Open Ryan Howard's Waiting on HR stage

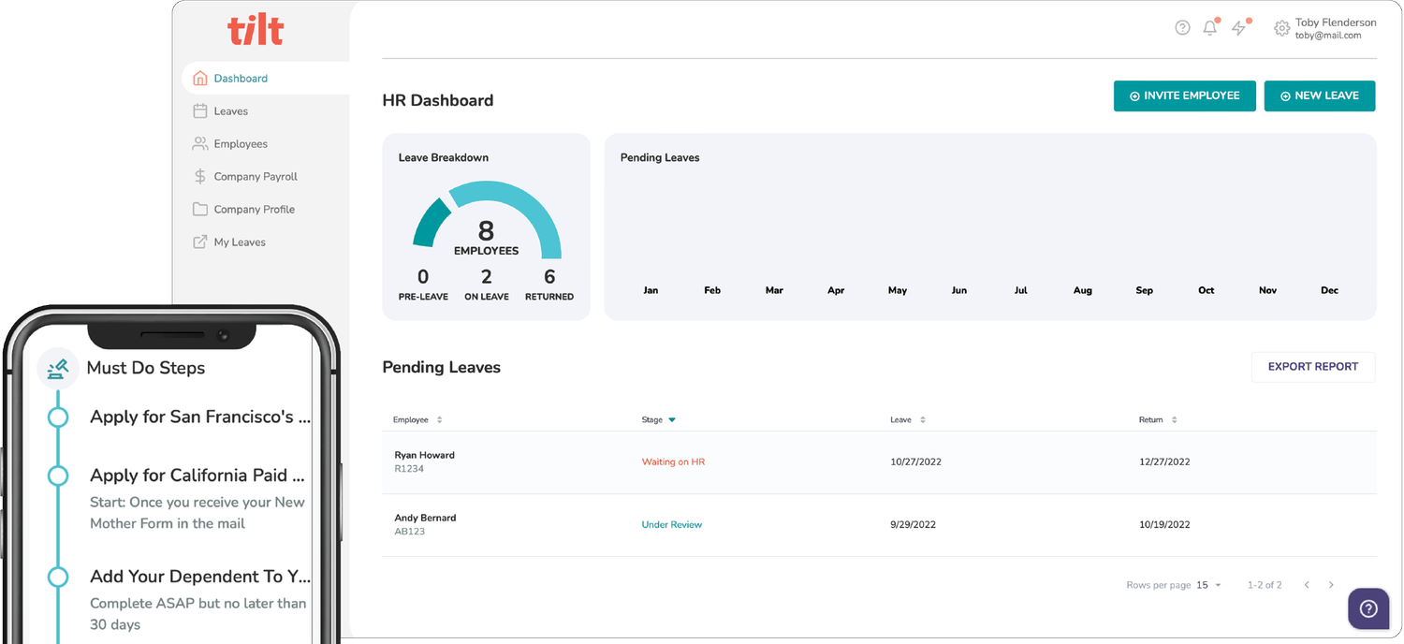(673, 461)
